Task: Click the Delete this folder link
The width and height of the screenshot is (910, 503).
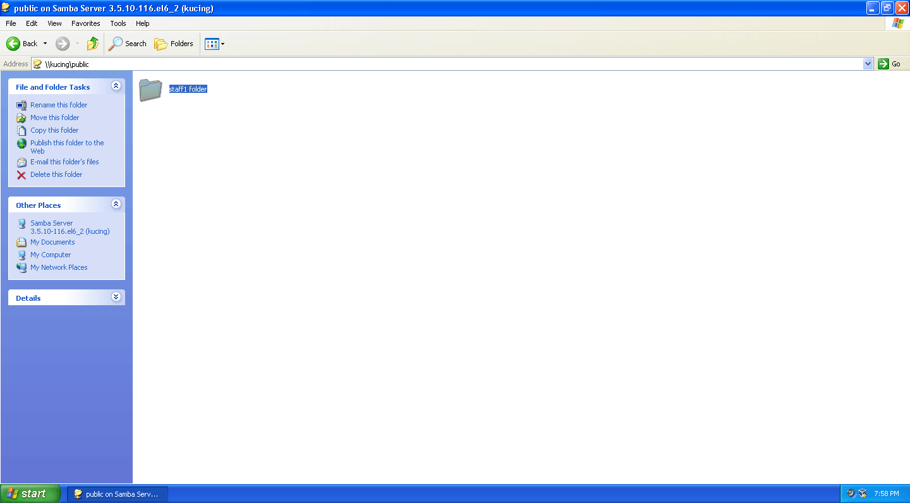Action: [x=56, y=174]
